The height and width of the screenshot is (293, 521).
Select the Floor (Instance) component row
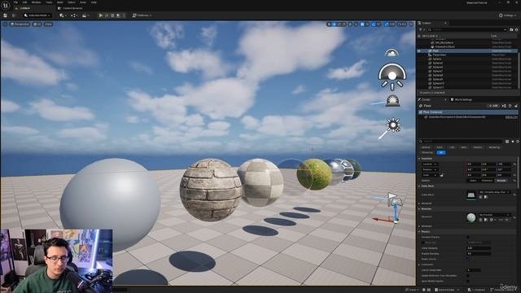click(468, 112)
